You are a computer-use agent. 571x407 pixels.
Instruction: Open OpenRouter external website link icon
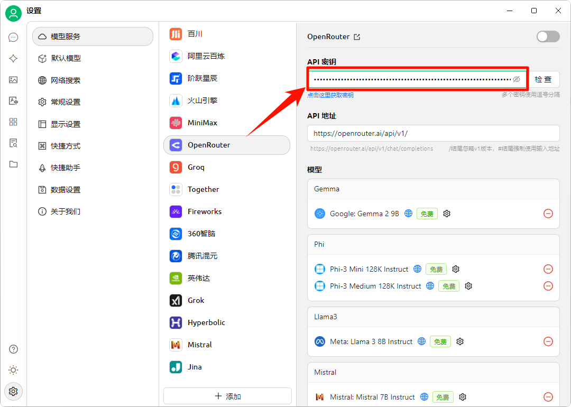[x=357, y=37]
